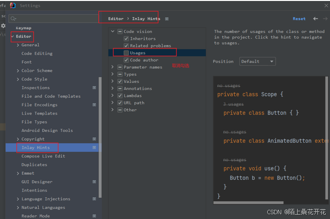330x219 pixels.
Task: Click project-level icon on File Encodings row
Action: 94,105
